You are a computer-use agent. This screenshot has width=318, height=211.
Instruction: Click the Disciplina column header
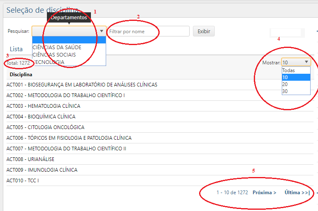coord(21,75)
